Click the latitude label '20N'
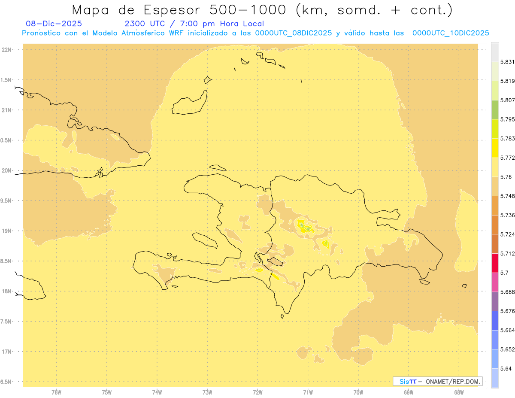This screenshot has height=398, width=515. (x=6, y=170)
